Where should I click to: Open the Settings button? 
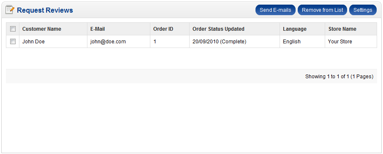pyautogui.click(x=363, y=10)
